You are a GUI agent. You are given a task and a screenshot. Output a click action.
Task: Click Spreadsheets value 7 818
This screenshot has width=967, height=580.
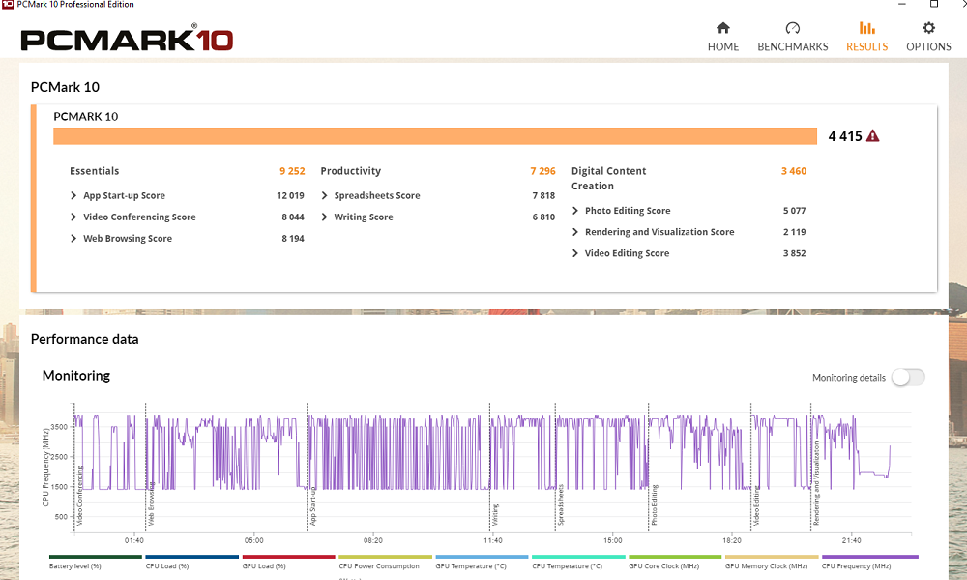pyautogui.click(x=543, y=195)
